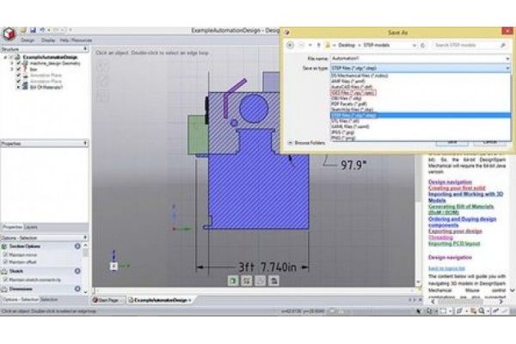Click the refresh icon in Save As dialog
Screen dimensions: 516x344
(x=423, y=46)
